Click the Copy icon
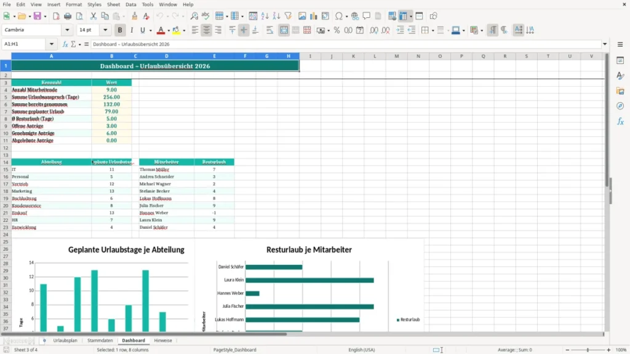Viewport: 630px width, 354px height. click(x=105, y=16)
